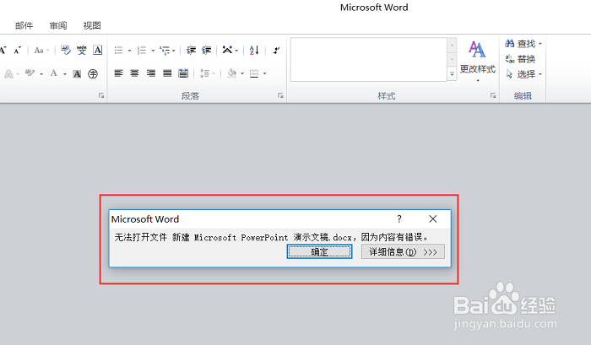This screenshot has width=591, height=345.
Task: Click the OK (确定) button
Action: tap(320, 251)
